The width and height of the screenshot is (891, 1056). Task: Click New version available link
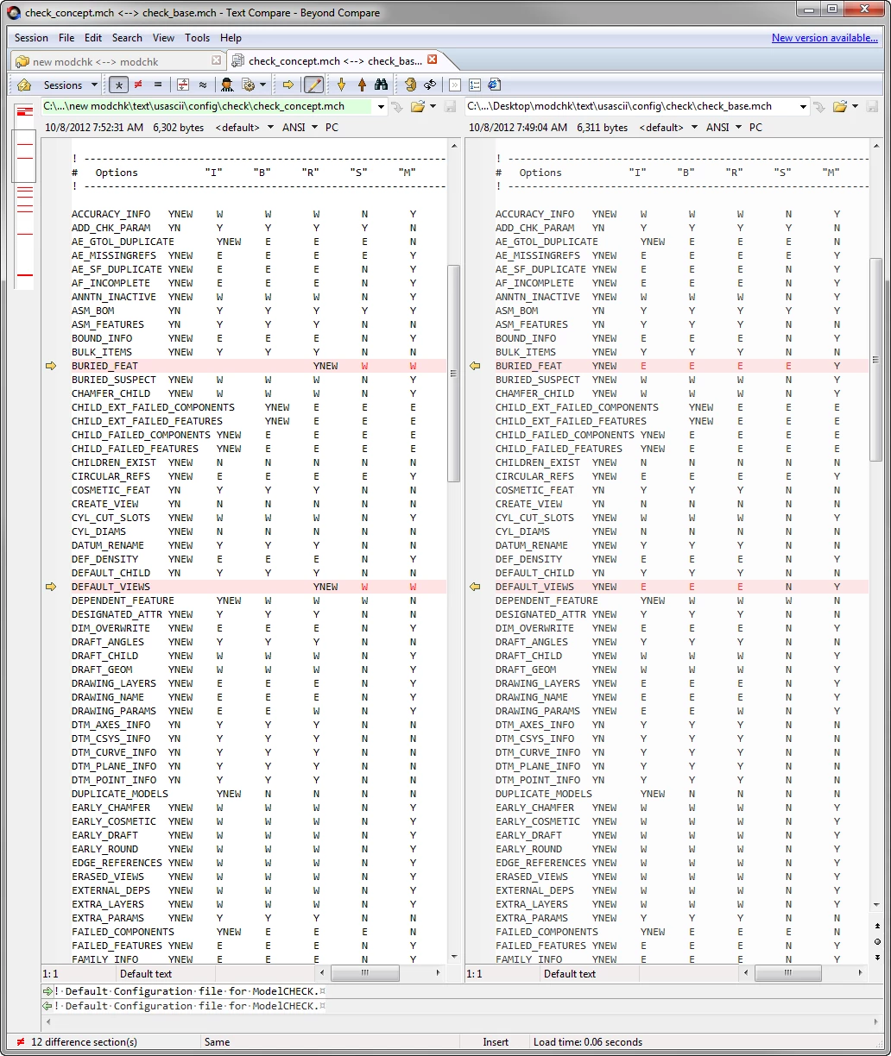coord(825,38)
